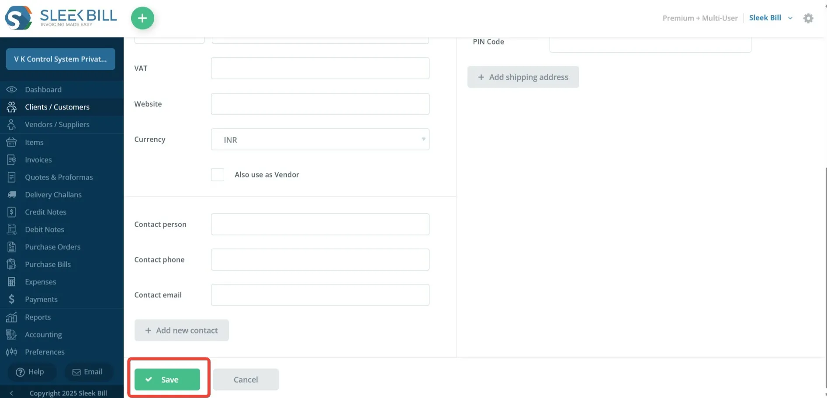827x398 pixels.
Task: Click the Contact email input field
Action: tap(320, 295)
